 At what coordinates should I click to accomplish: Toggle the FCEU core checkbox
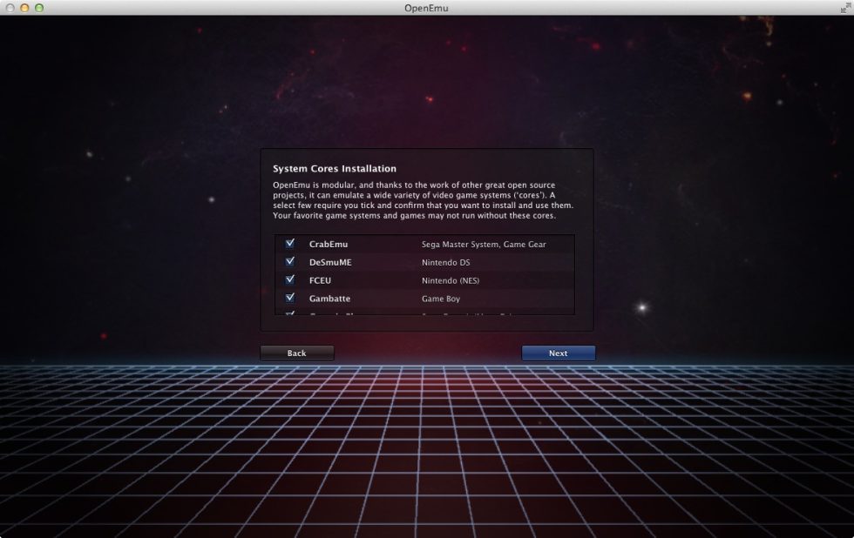(x=289, y=280)
